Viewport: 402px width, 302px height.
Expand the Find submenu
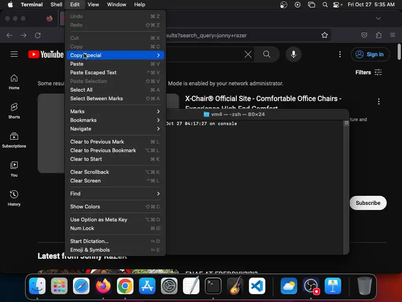(x=115, y=193)
